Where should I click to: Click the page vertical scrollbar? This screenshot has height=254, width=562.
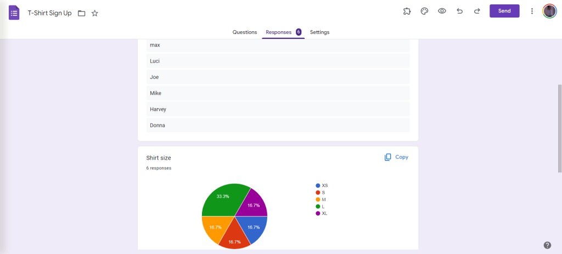pyautogui.click(x=560, y=128)
